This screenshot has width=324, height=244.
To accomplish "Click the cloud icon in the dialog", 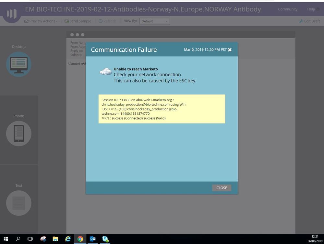I will (x=106, y=71).
